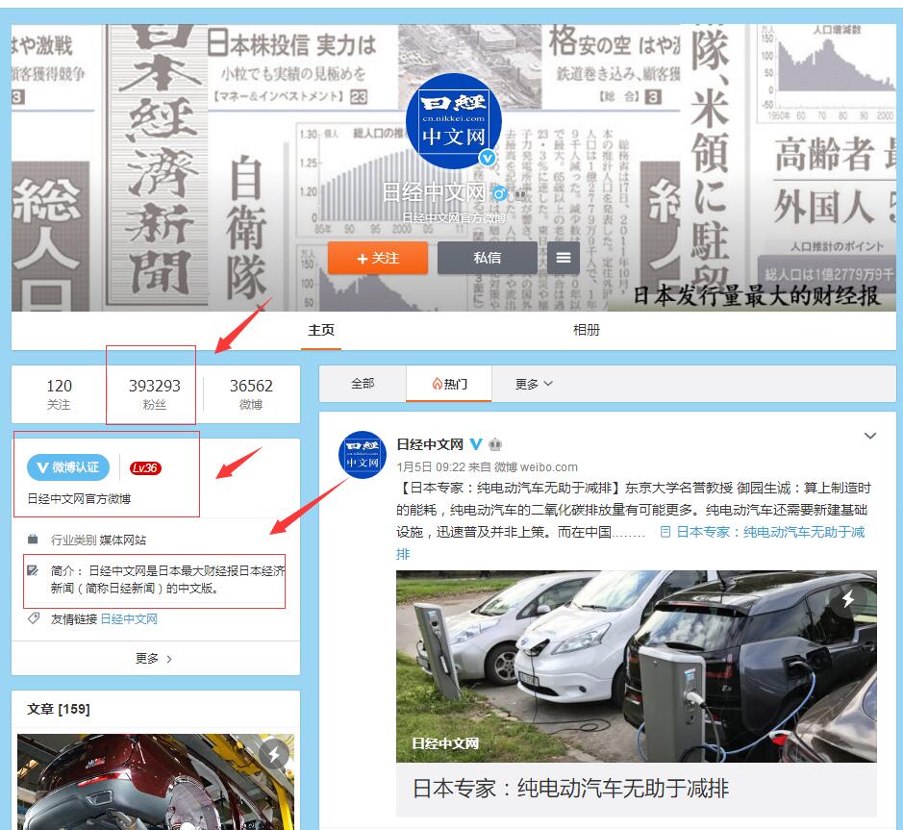Click the lightning icon on the cars photo
The image size is (903, 830).
[x=848, y=599]
